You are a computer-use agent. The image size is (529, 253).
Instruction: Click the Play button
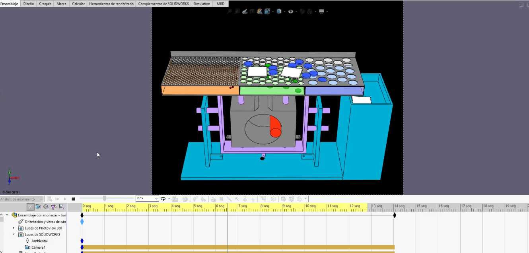tap(65, 199)
